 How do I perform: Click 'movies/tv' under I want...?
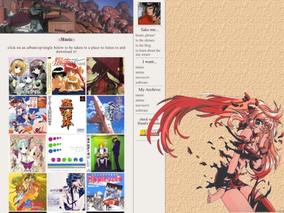click(x=143, y=77)
